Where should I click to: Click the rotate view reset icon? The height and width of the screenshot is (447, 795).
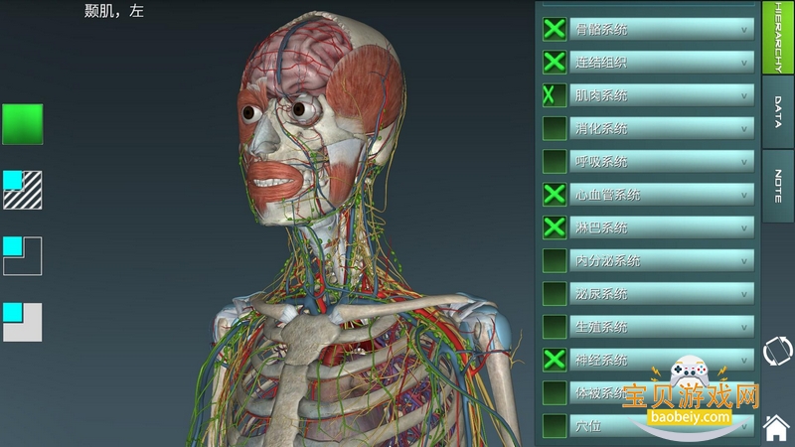click(x=777, y=352)
